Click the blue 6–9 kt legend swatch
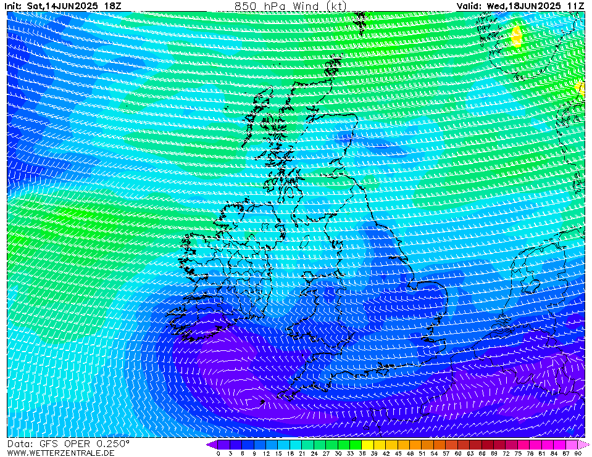The width and height of the screenshot is (592, 457). coord(248,445)
